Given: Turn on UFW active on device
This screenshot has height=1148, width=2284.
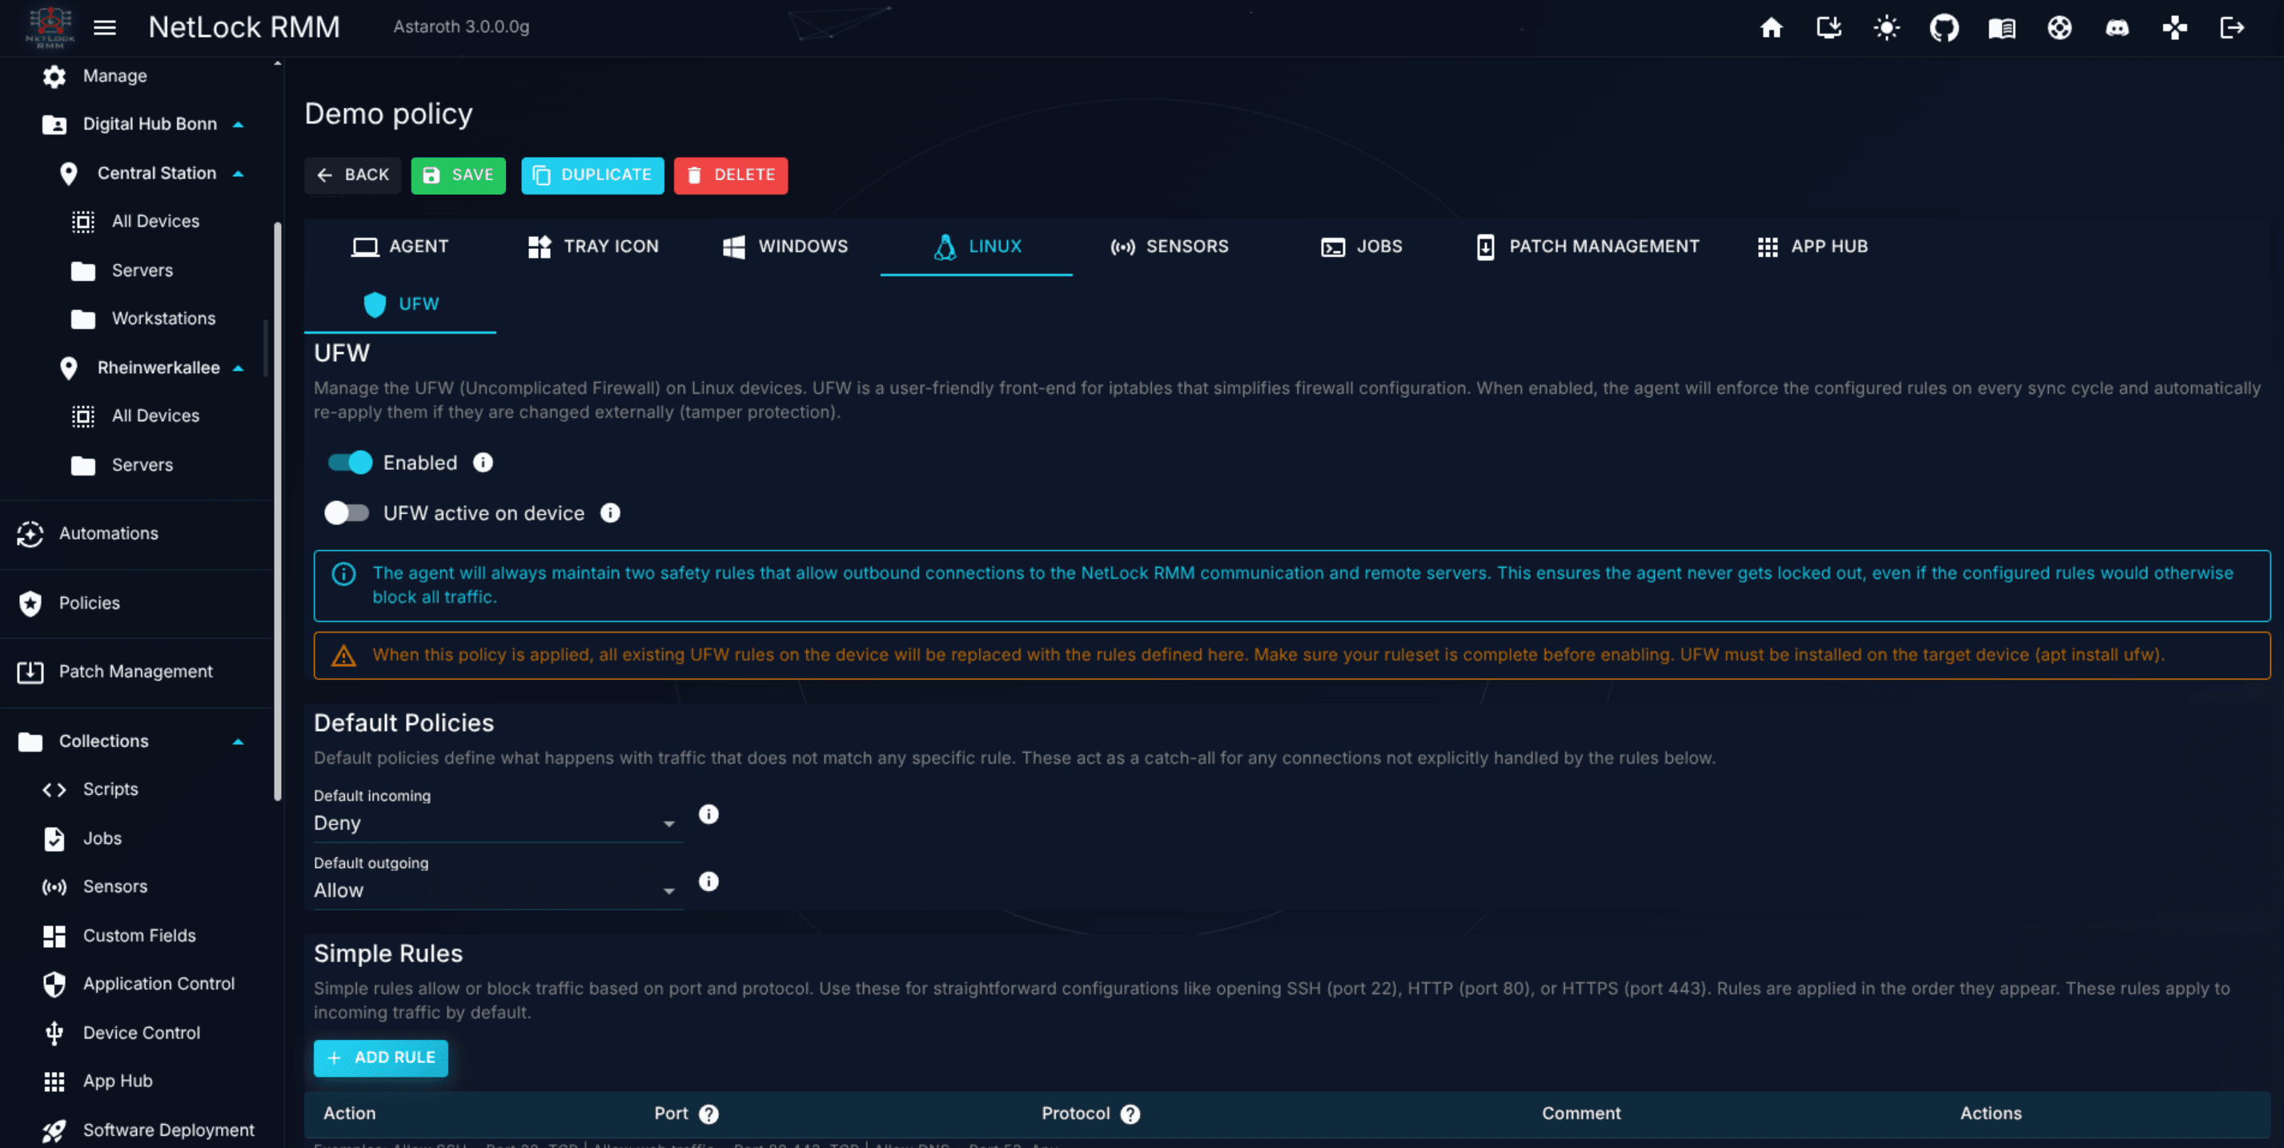Looking at the screenshot, I should click(x=346, y=513).
